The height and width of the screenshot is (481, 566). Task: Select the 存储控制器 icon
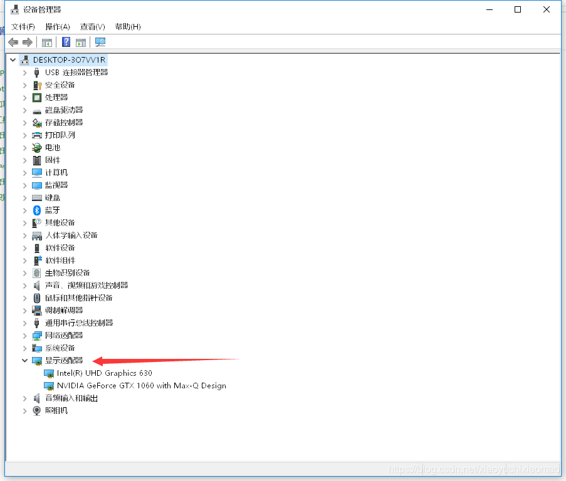(37, 123)
